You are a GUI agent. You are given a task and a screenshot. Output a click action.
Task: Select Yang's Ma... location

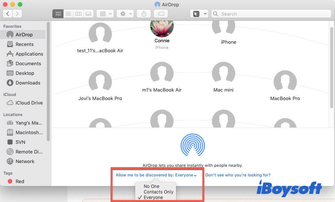[x=23, y=123]
